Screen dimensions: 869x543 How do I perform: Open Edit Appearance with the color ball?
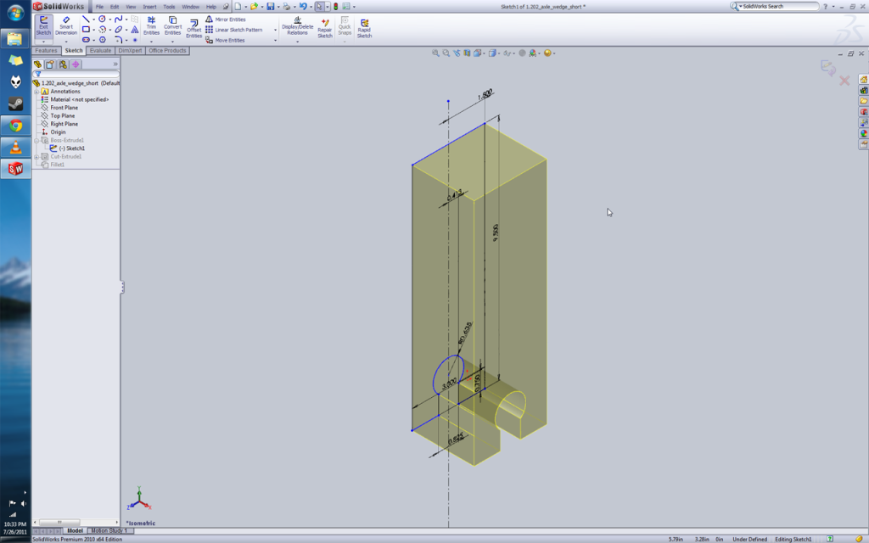coord(533,52)
